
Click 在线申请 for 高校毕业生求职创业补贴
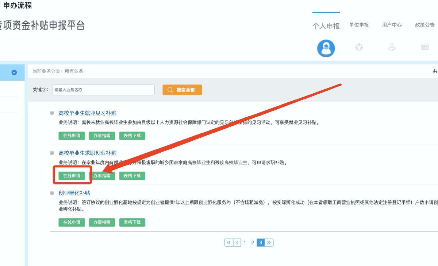click(72, 176)
